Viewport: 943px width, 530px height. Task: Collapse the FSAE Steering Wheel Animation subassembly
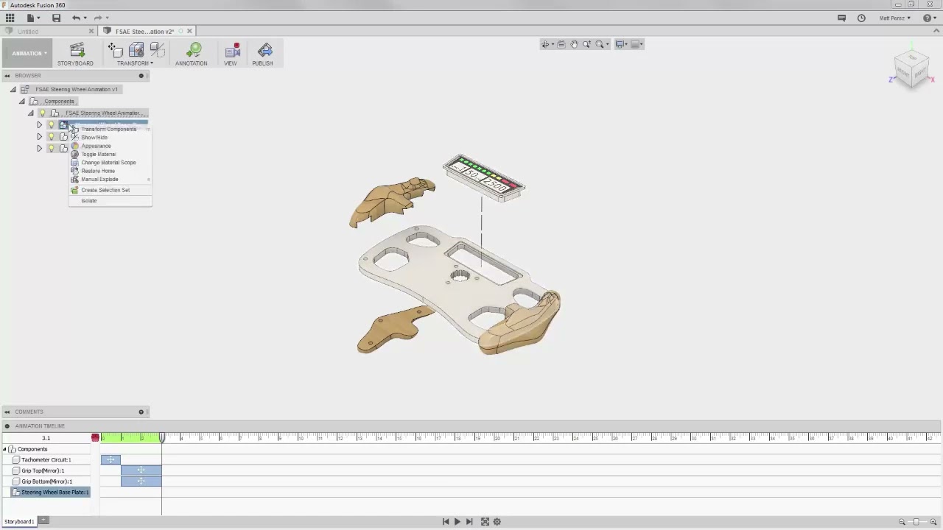click(31, 113)
